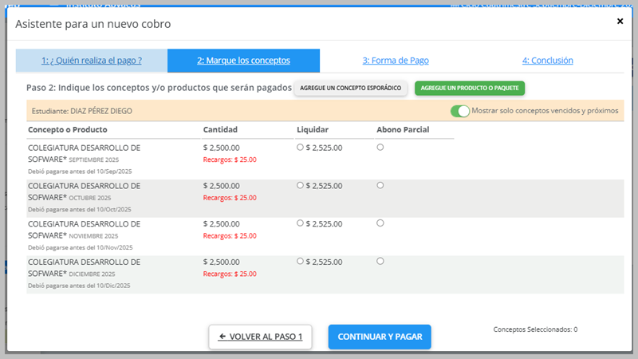The height and width of the screenshot is (359, 638).
Task: Go to the Forma de Pago tab
Action: 396,61
